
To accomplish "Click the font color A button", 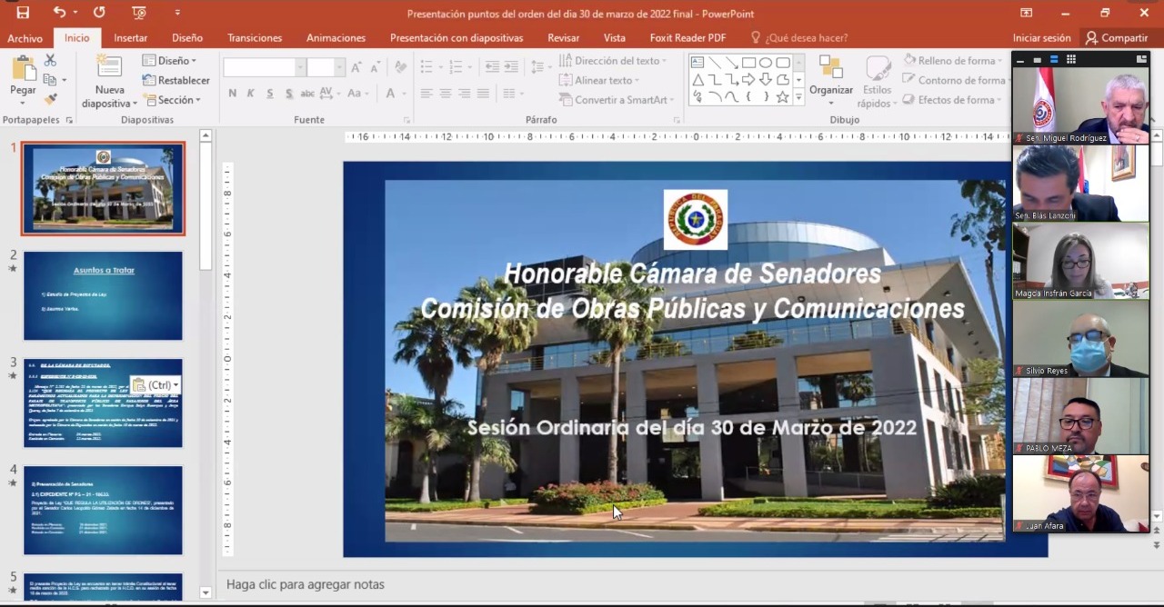I will click(390, 94).
